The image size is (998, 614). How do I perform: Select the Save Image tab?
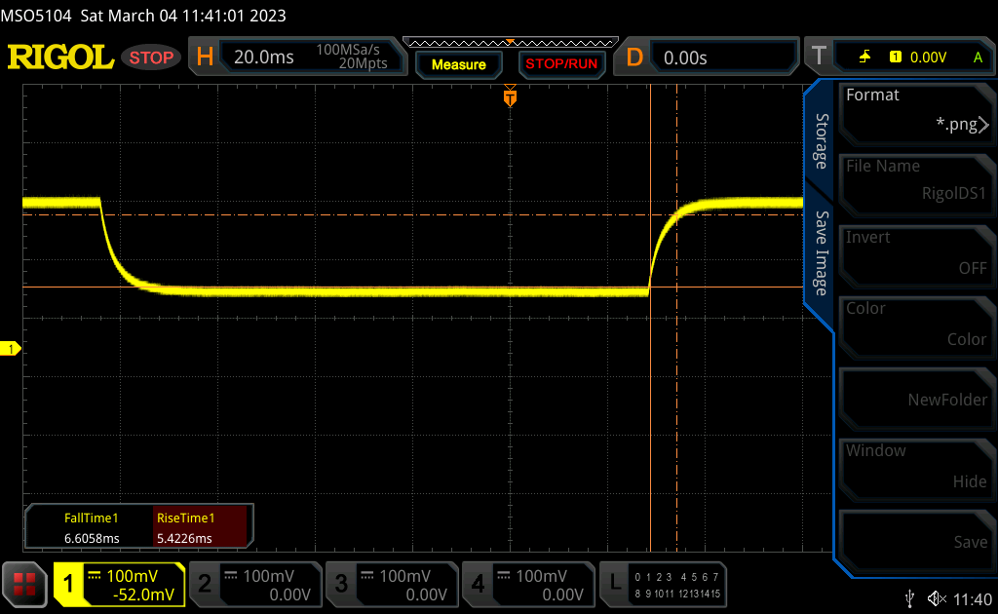[x=821, y=253]
